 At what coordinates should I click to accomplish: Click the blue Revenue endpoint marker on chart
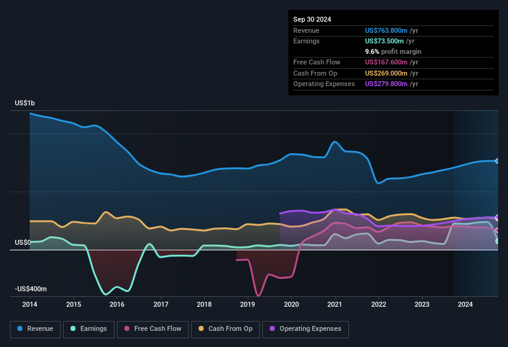coord(497,161)
